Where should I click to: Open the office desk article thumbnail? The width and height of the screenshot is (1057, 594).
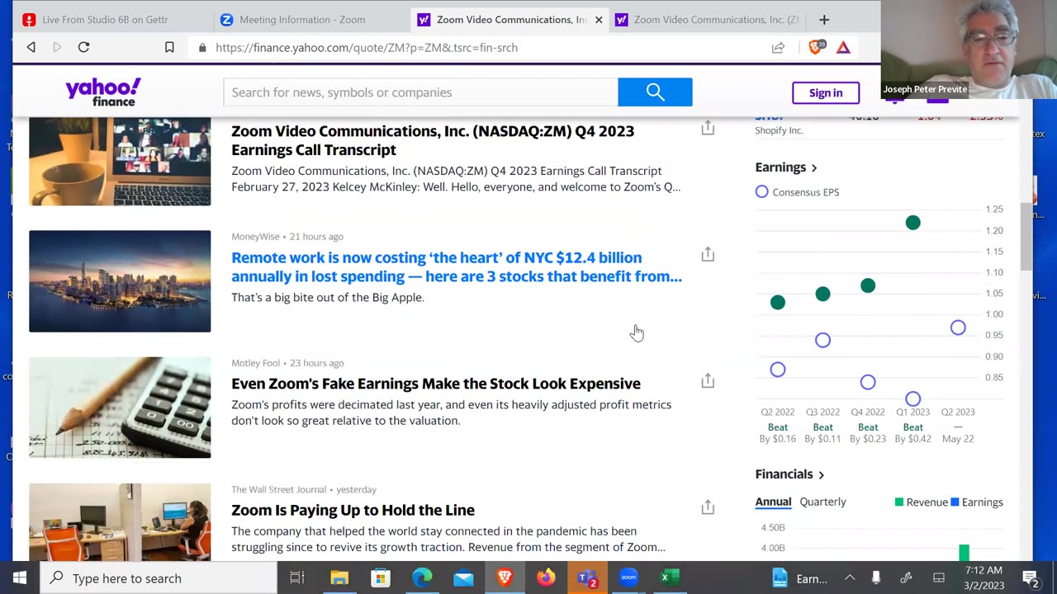point(120,522)
